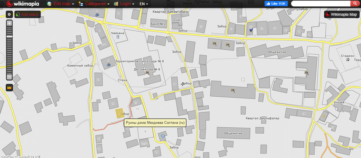Click the medical cross icon near building 16
Image resolution: width=361 pixels, height=158 pixels.
coord(182,84)
